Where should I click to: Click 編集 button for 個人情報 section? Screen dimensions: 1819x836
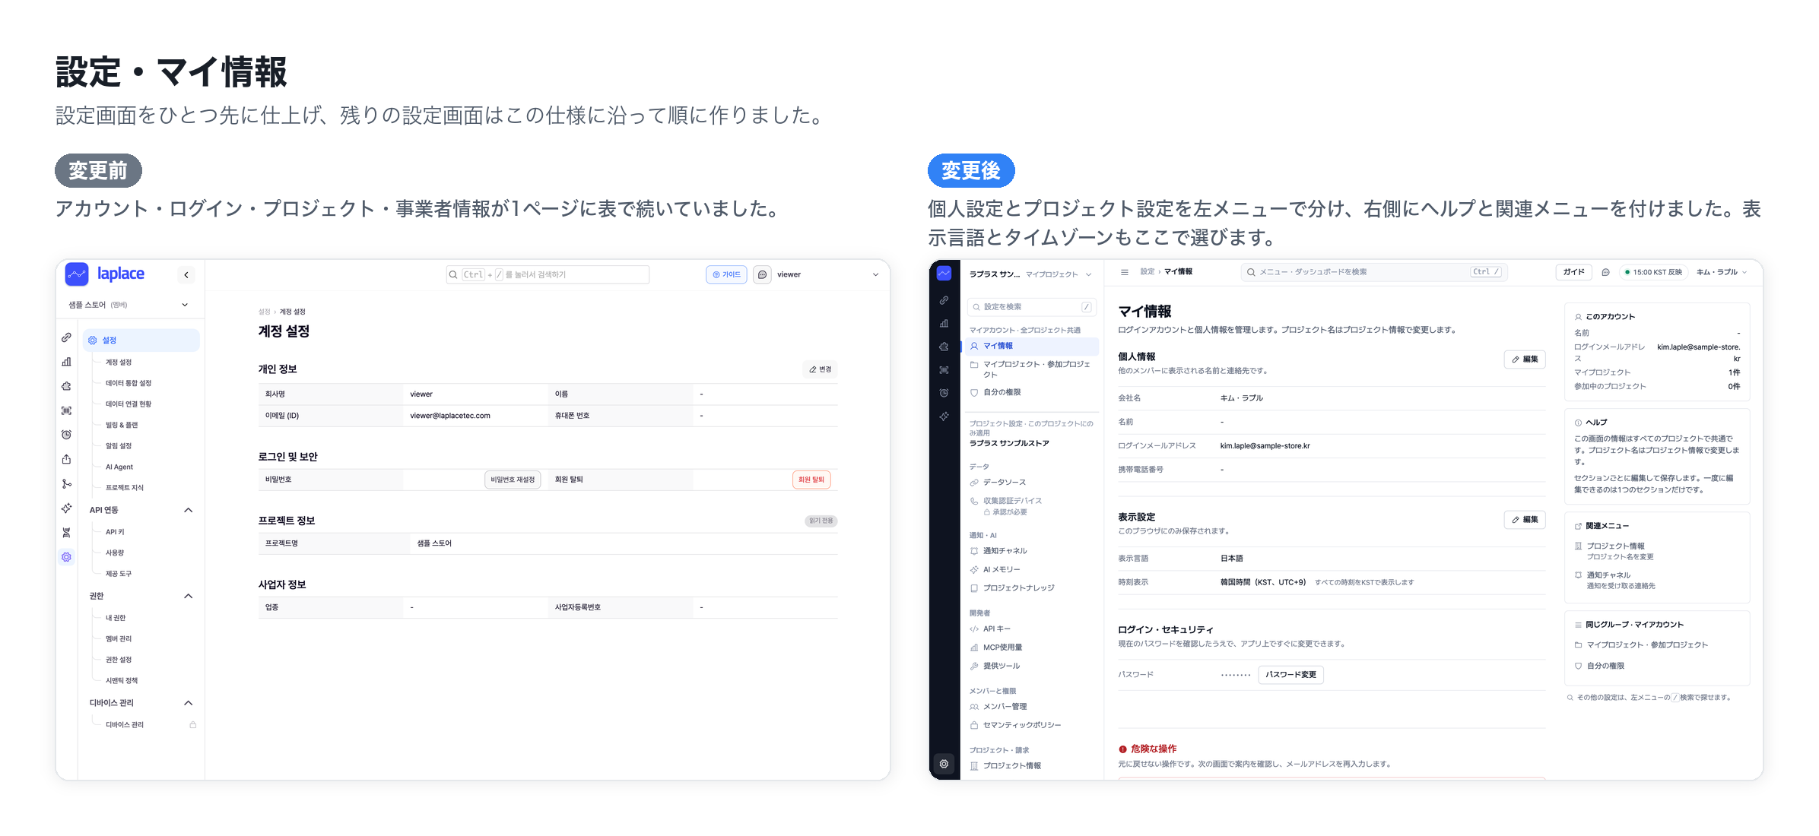pyautogui.click(x=1525, y=359)
